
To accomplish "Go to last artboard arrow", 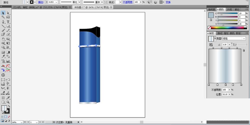I will 43,122.
